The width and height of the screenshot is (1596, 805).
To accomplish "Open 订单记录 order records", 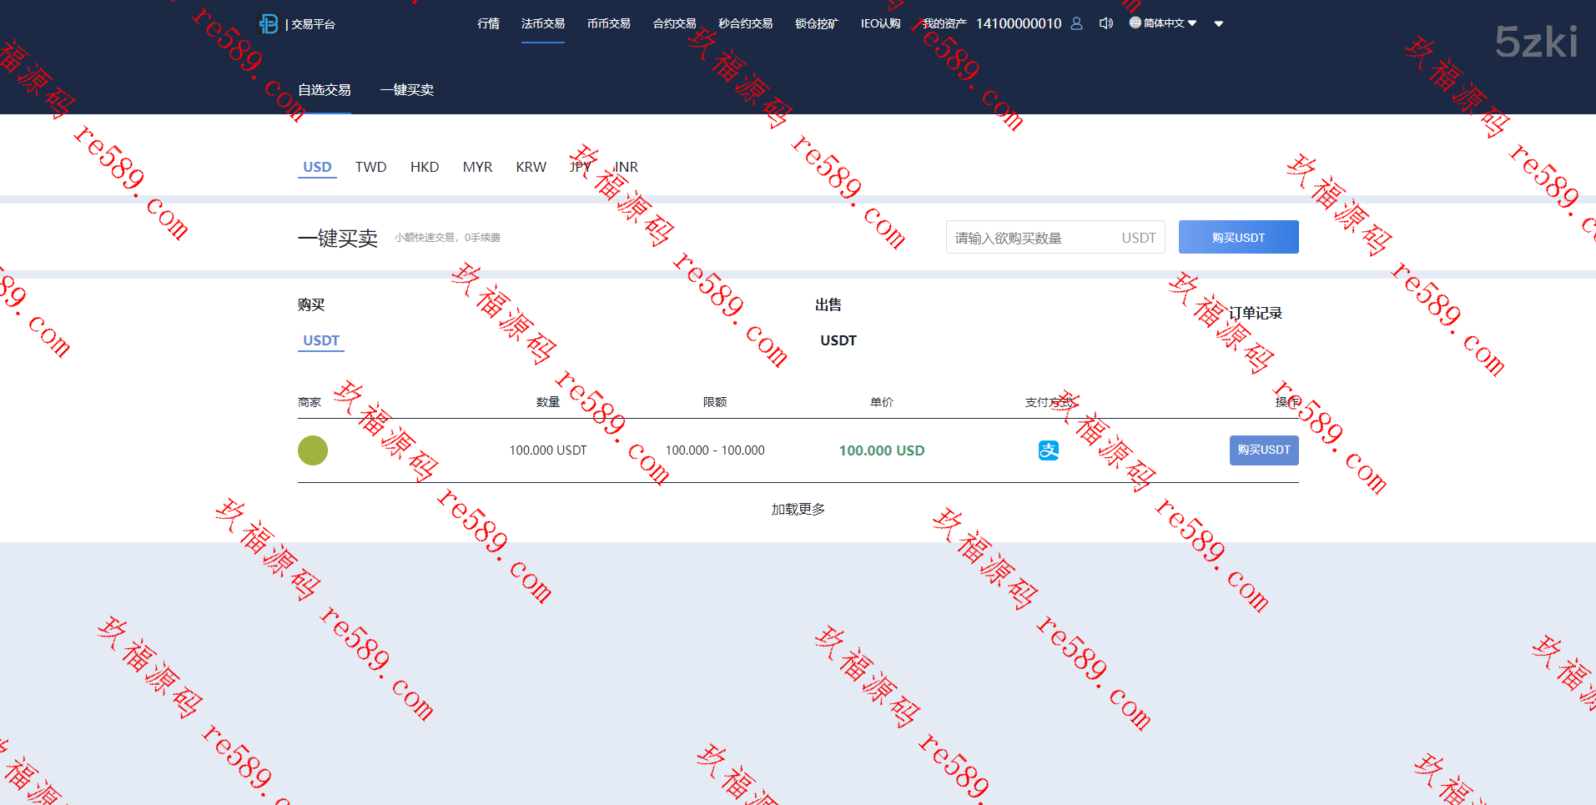I will click(x=1255, y=314).
